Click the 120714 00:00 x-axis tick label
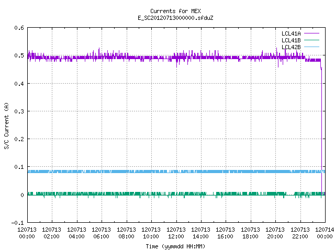Viewport: 335px width, 251px height. tap(325, 233)
